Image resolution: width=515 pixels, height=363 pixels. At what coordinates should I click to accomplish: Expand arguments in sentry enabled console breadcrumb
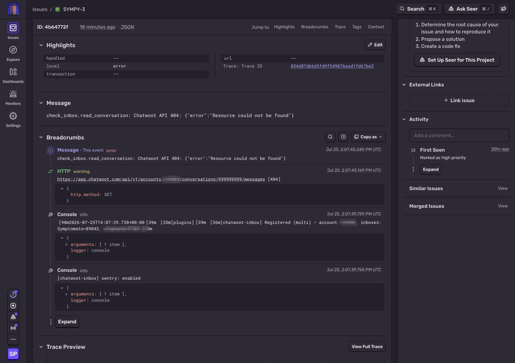pos(66,294)
